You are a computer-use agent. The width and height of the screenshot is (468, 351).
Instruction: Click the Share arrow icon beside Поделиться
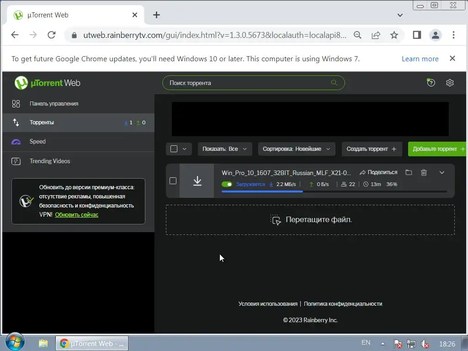(362, 172)
